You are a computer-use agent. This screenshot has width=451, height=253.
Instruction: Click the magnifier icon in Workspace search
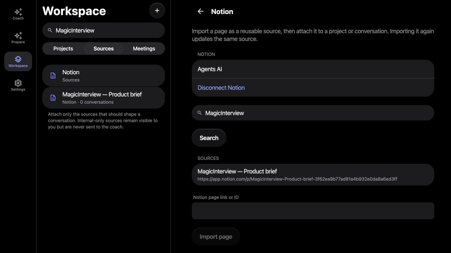[50, 30]
